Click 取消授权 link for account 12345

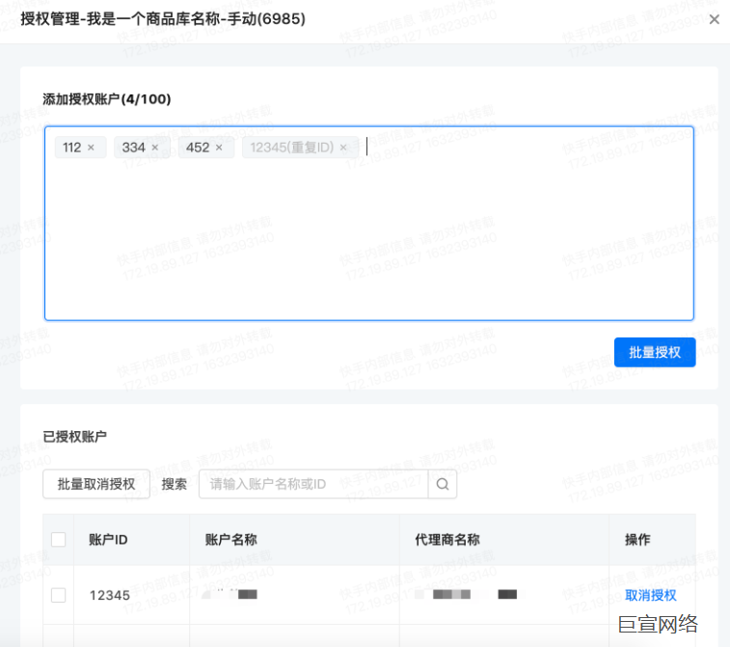tap(650, 595)
